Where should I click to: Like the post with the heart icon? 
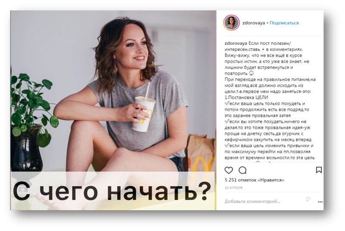coord(229,170)
